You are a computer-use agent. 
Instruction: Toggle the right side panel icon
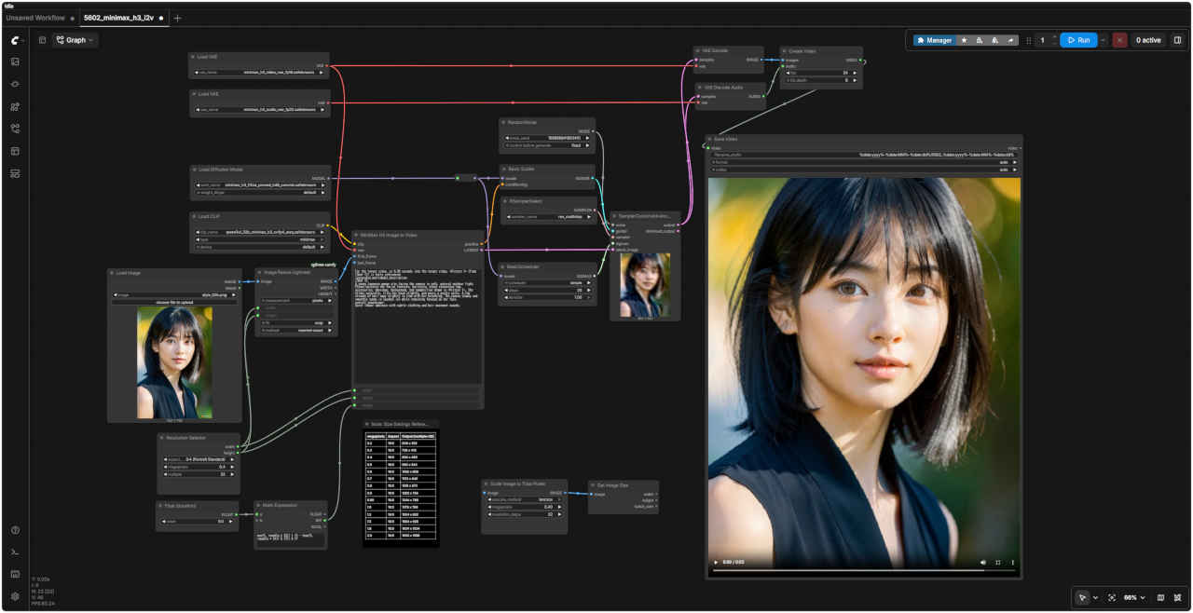1177,40
